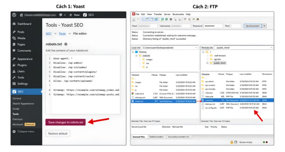Click the process queue toolbar icon

pyautogui.click(x=167, y=19)
